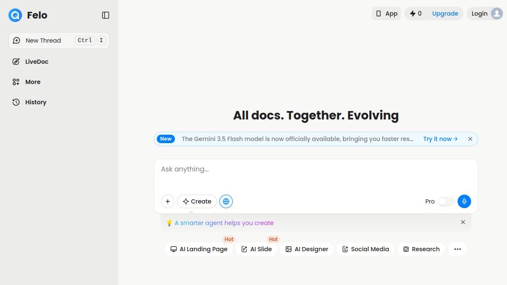Toggle the Pro mode switch
Viewport: 507px width, 285px height.
(x=446, y=201)
